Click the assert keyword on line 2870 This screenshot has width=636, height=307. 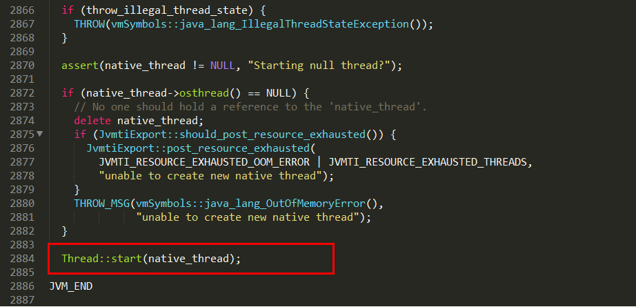pos(80,66)
